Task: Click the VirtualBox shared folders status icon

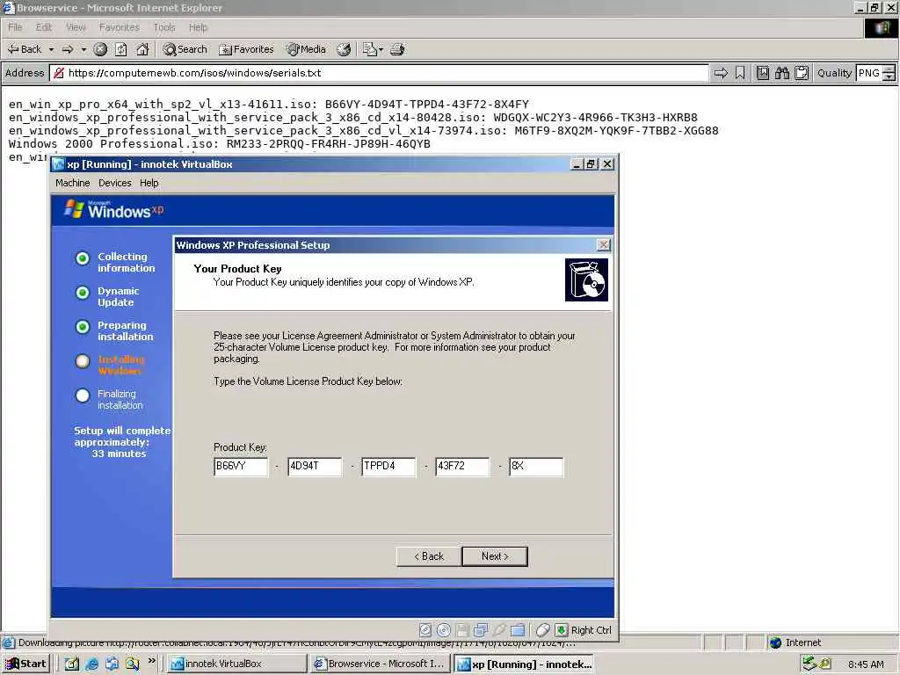Action: (x=517, y=629)
